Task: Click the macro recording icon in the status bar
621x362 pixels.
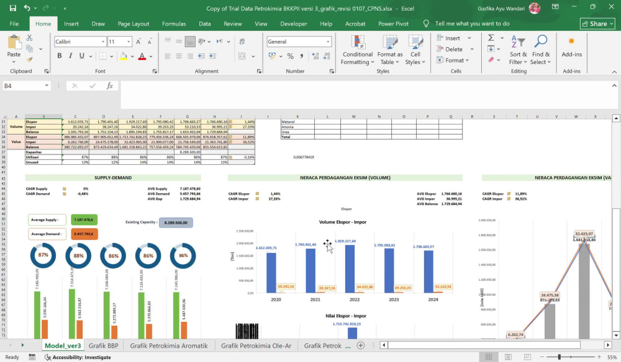Action: [32, 357]
